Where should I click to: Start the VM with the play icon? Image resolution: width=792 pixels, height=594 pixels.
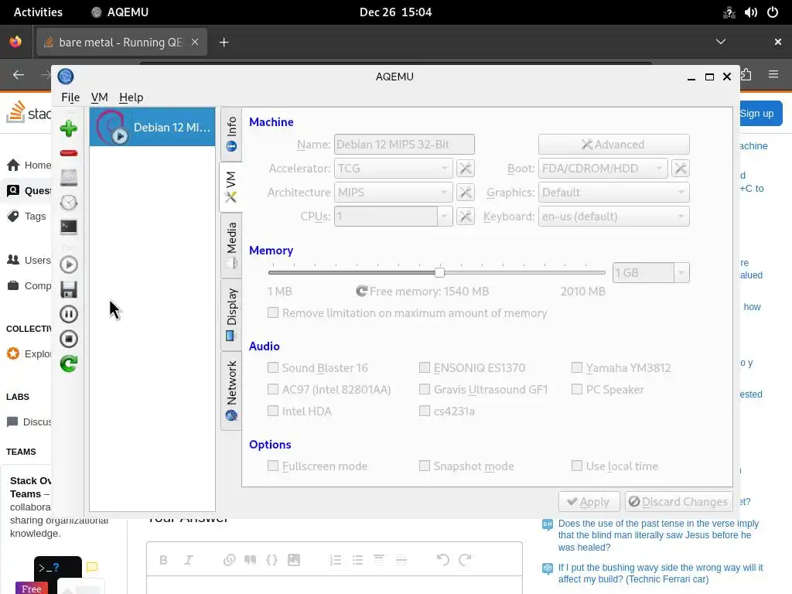pyautogui.click(x=69, y=265)
